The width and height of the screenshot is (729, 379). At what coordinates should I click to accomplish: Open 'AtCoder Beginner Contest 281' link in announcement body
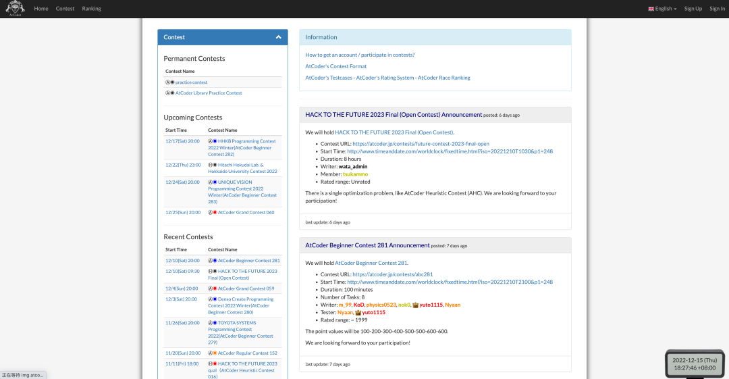pyautogui.click(x=371, y=263)
